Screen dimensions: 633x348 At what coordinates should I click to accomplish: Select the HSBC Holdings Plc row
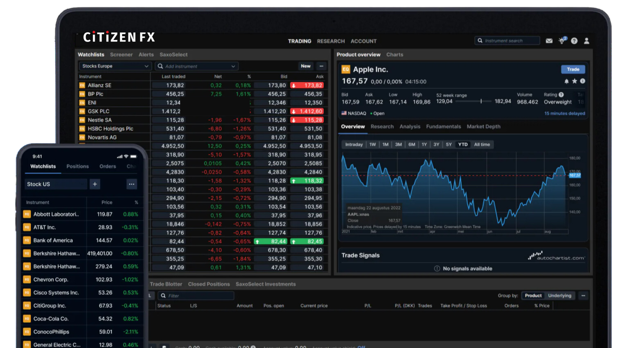click(x=203, y=129)
